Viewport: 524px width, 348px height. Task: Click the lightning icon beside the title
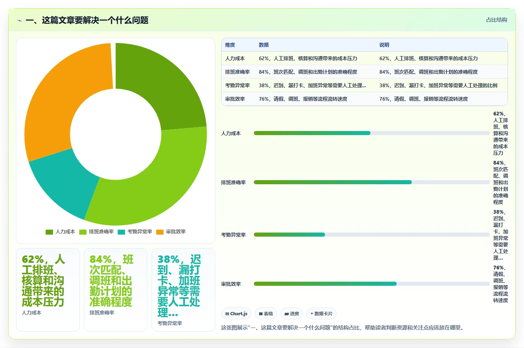click(19, 20)
